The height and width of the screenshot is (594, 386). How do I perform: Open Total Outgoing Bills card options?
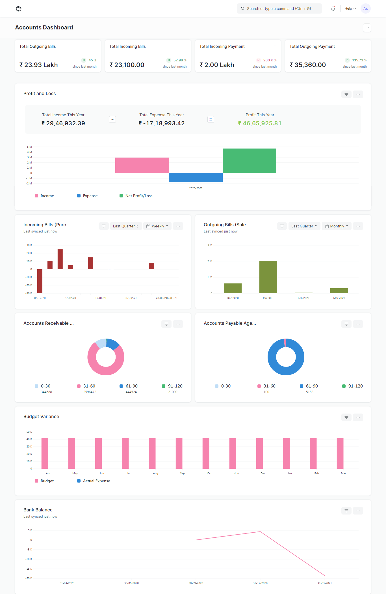pos(95,45)
